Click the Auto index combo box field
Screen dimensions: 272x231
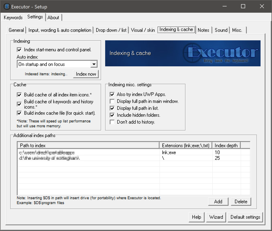[x=57, y=64]
